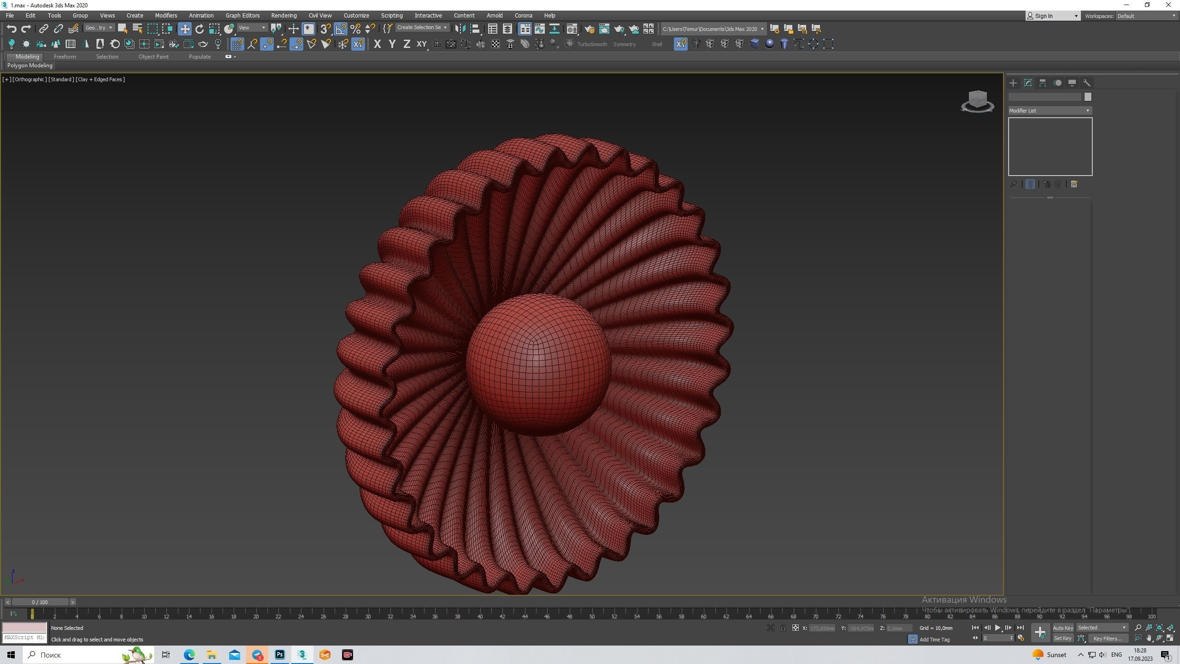Screen dimensions: 1180x664
Task: Click the Undo arrow icon
Action: [12, 29]
